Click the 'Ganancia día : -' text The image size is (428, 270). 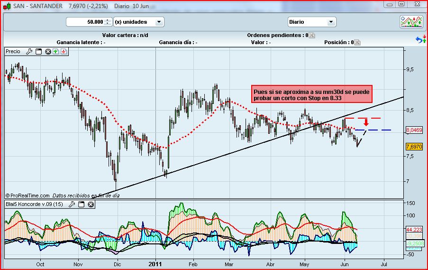click(x=178, y=42)
